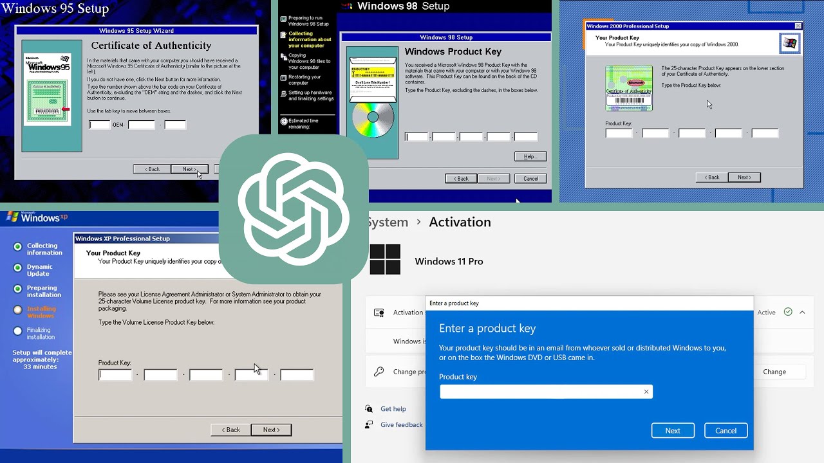Open the Give feedback link
The image size is (824, 463).
402,424
